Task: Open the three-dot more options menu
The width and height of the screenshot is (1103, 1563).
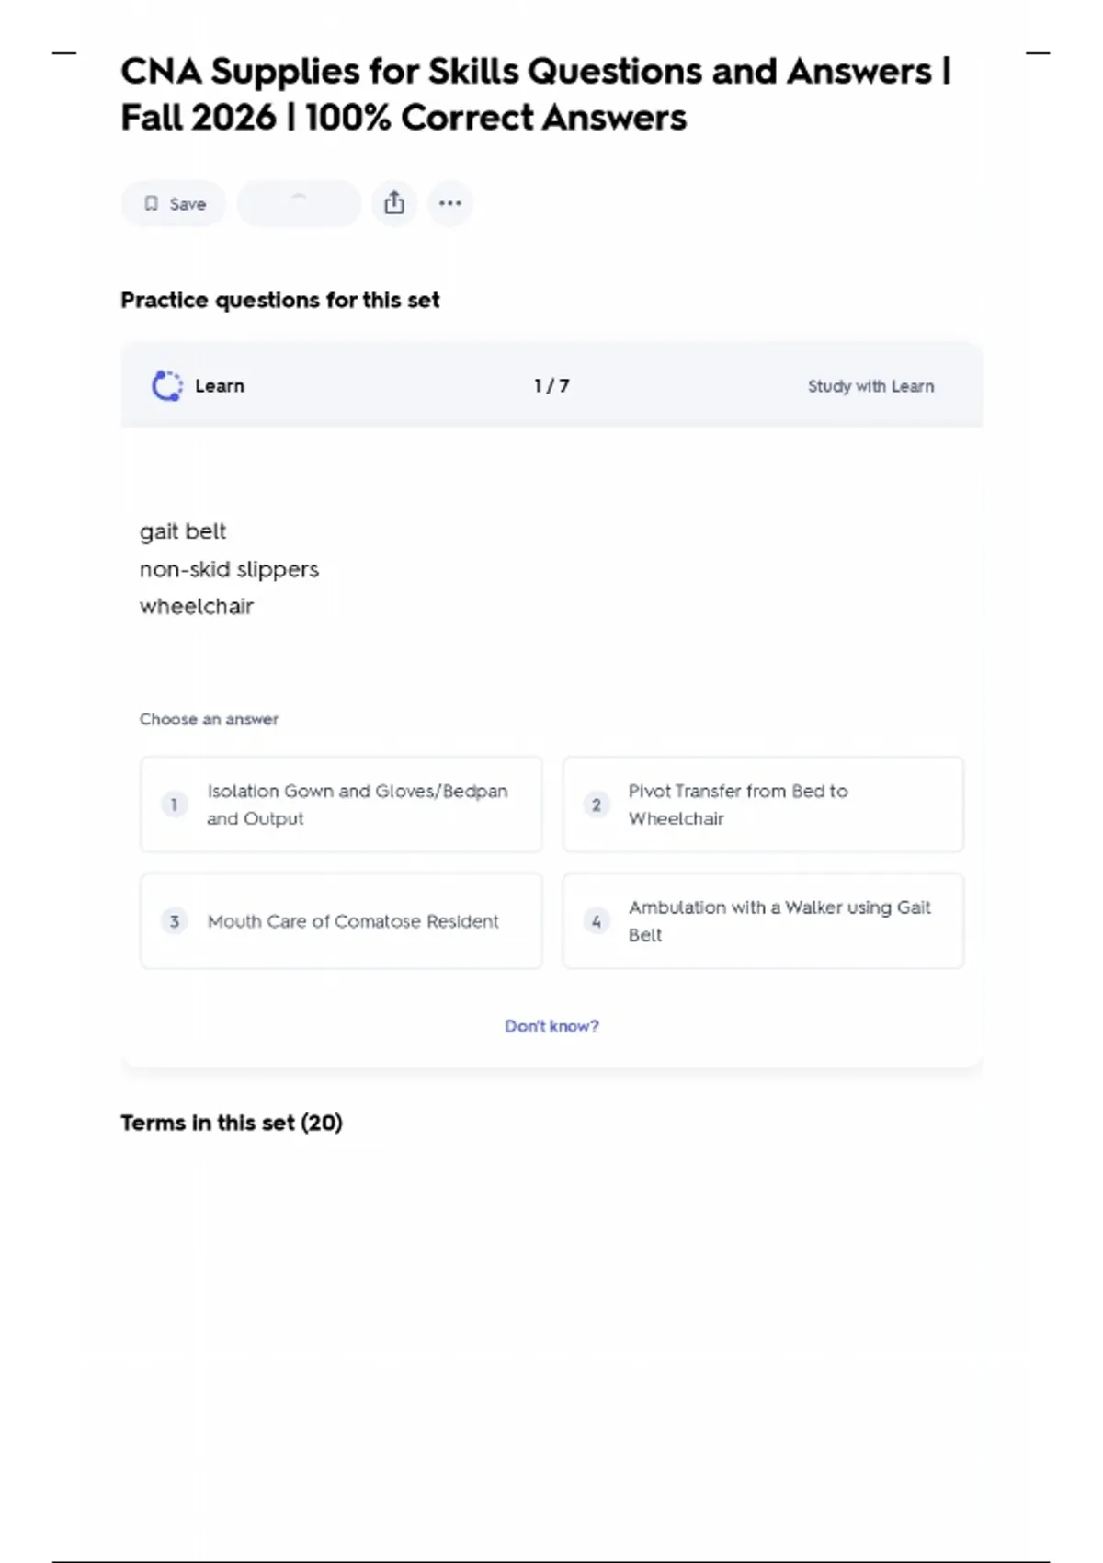Action: point(450,203)
